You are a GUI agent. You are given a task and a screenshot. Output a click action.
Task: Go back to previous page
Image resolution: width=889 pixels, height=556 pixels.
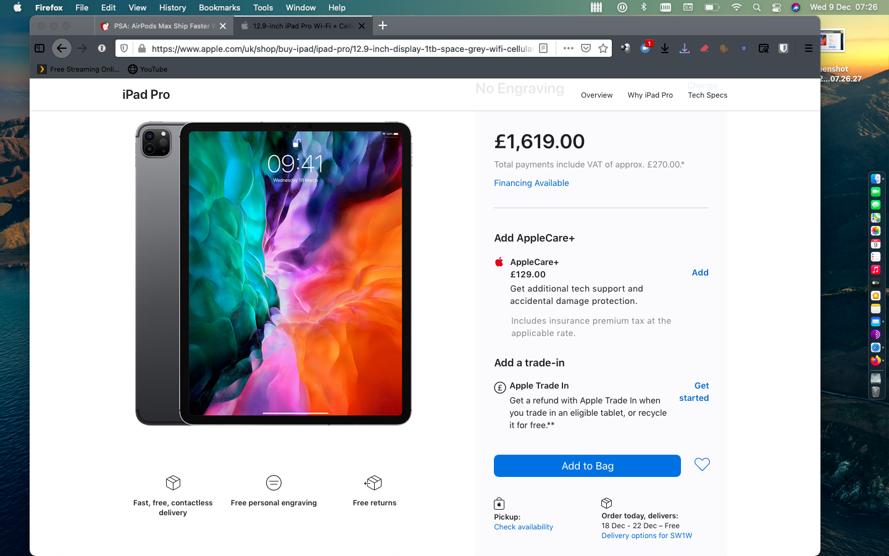coord(61,48)
